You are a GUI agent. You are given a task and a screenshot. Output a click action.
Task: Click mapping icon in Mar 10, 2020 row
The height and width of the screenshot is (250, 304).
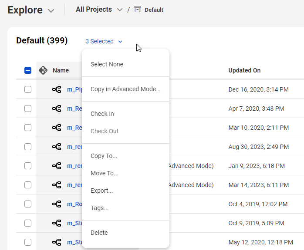click(57, 128)
